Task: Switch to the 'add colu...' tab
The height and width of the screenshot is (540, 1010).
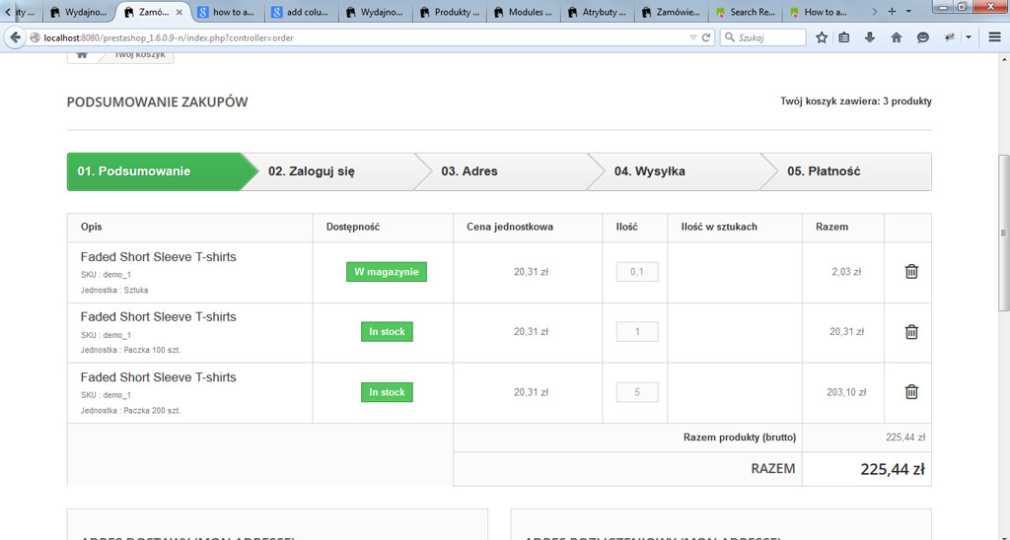Action: click(302, 12)
